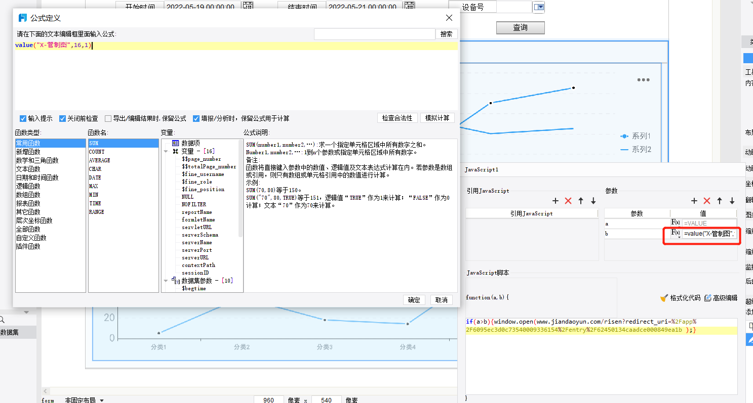Click the height field showing 540
The image size is (753, 403).
click(x=327, y=400)
